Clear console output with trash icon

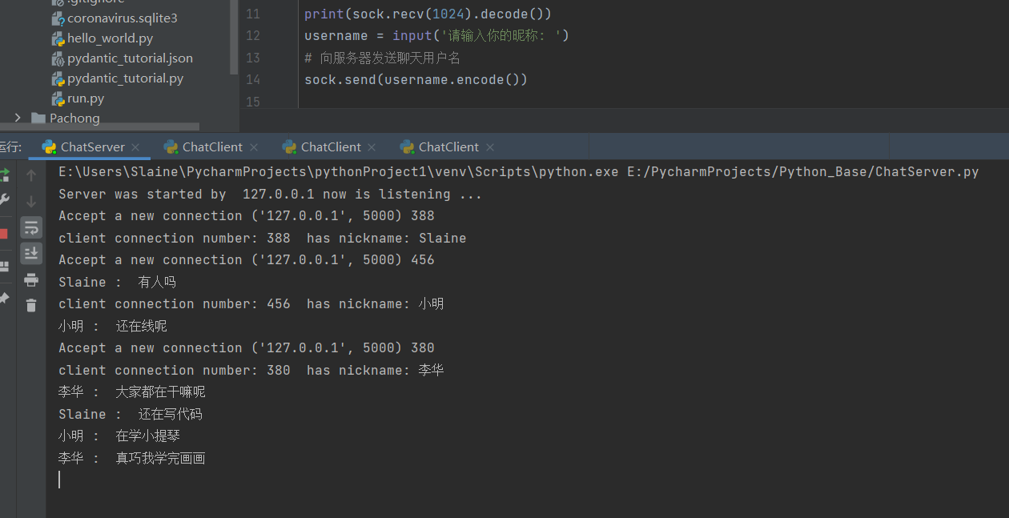pos(31,305)
